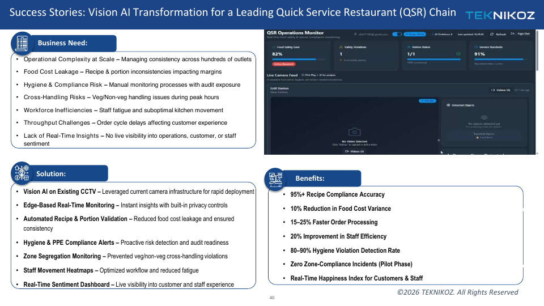Click the TEKNIKOZ logo
The height and width of the screenshot is (306, 544).
500,15
